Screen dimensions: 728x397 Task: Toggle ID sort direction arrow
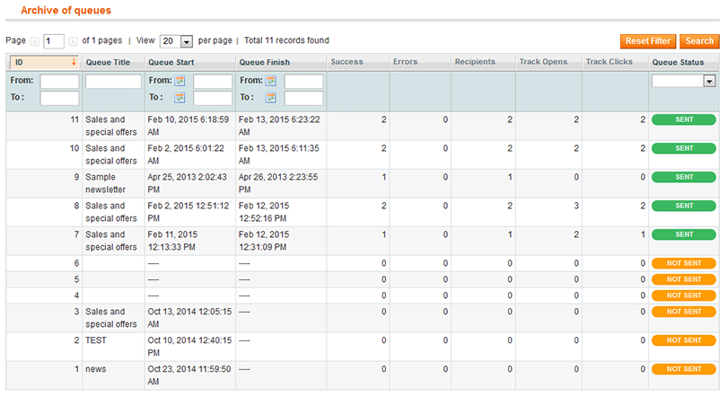click(74, 62)
